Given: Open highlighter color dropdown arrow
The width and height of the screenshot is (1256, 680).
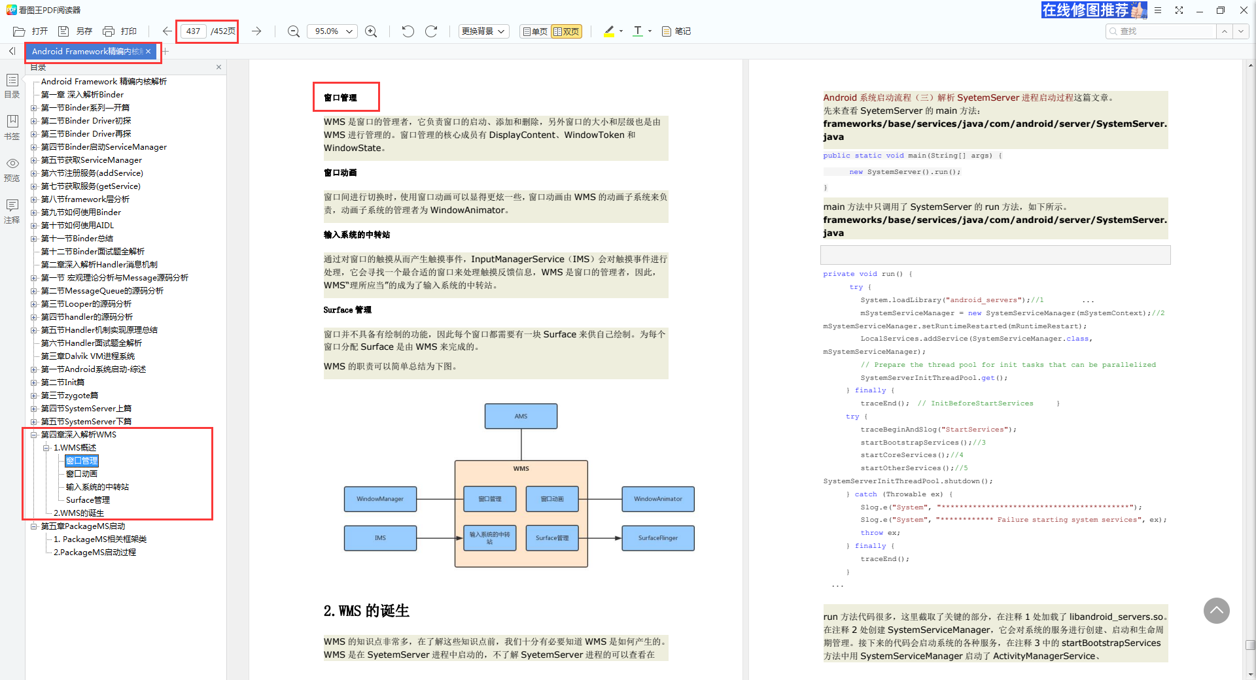Looking at the screenshot, I should [x=621, y=31].
